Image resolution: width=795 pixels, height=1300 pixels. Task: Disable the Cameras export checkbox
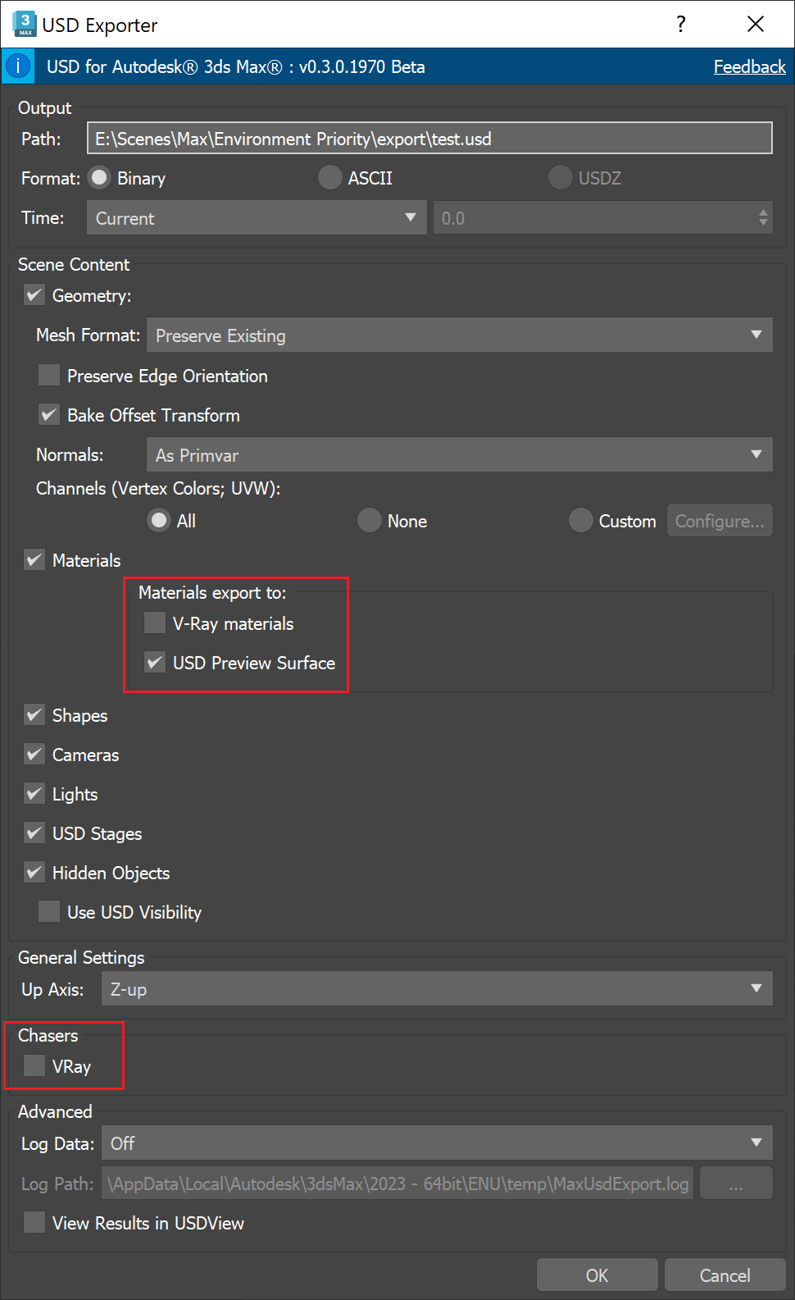[x=34, y=755]
